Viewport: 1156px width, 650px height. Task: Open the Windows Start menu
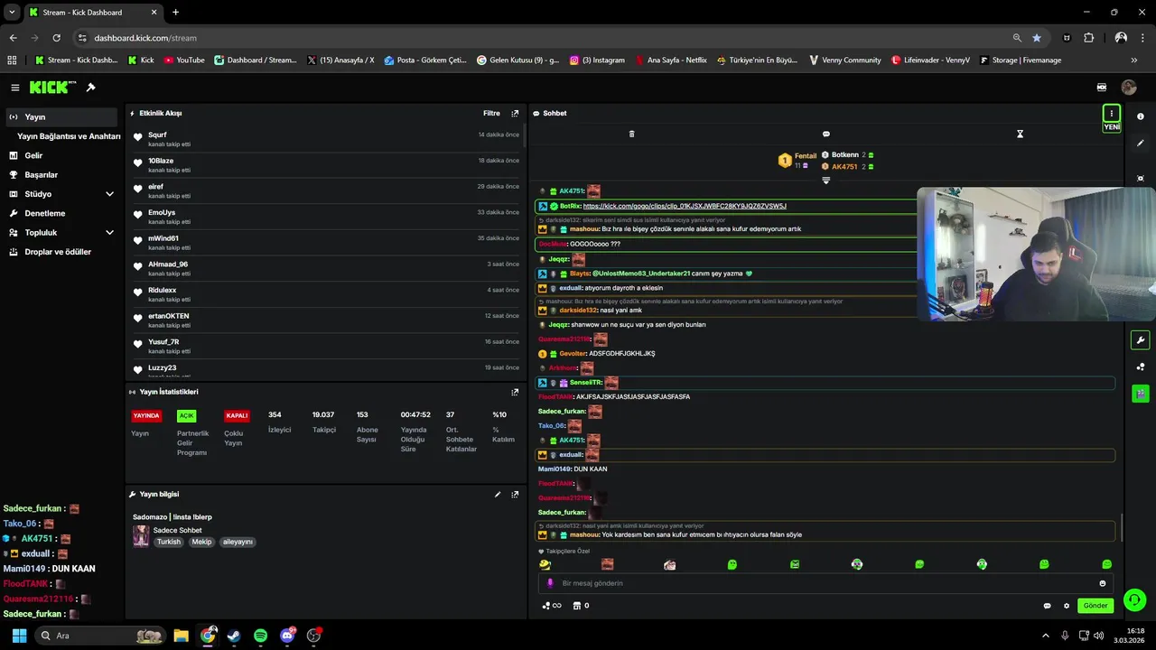(19, 636)
